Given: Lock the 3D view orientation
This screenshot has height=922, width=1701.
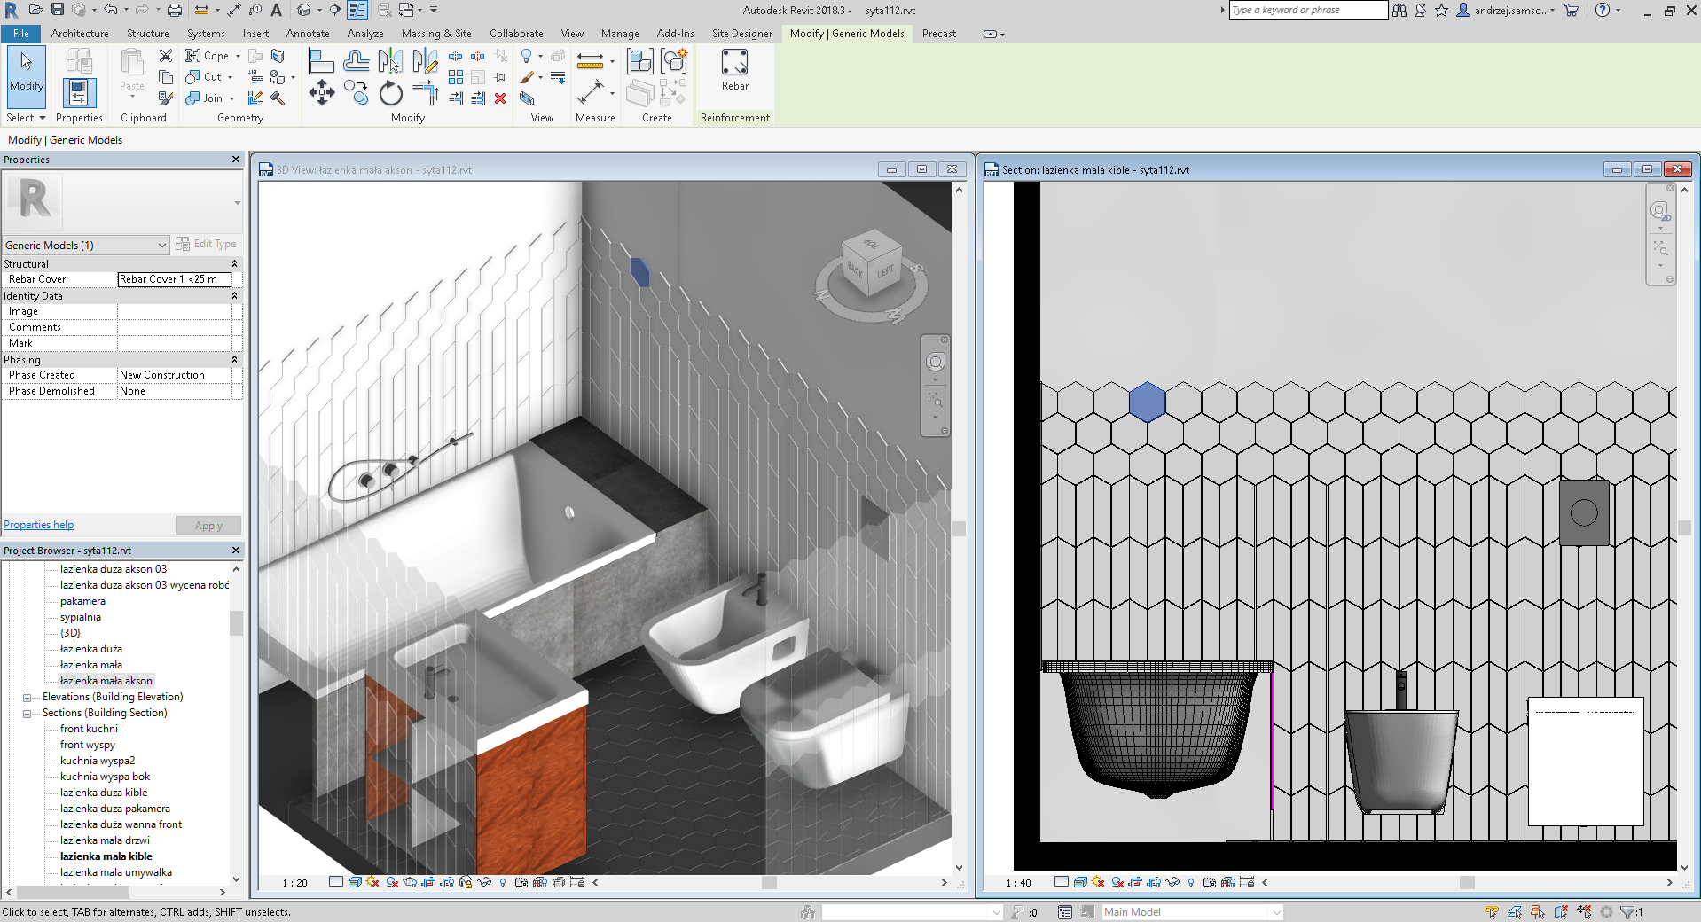Looking at the screenshot, I should [x=464, y=883].
